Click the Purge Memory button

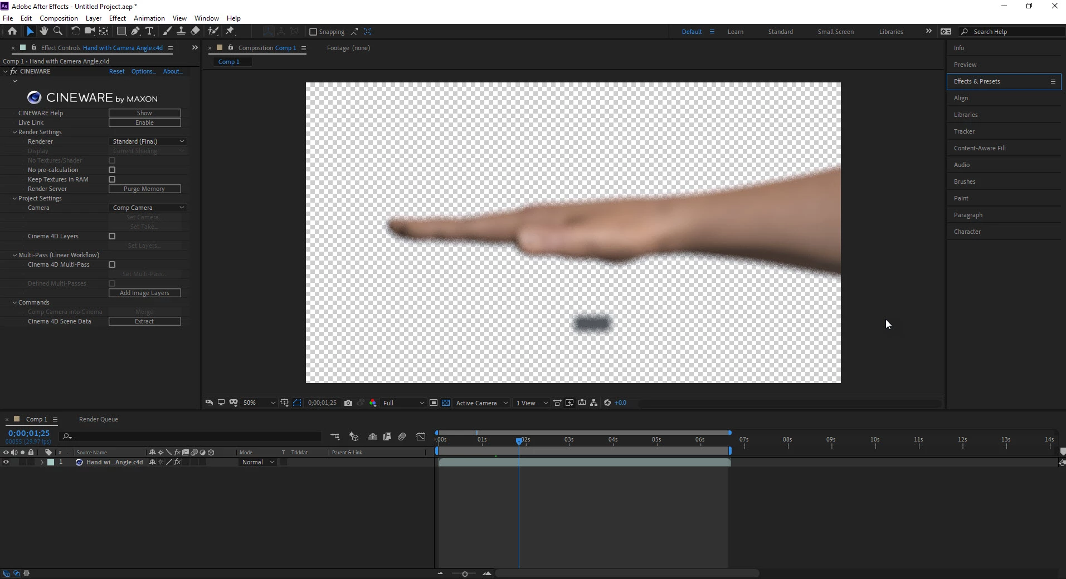tap(144, 189)
